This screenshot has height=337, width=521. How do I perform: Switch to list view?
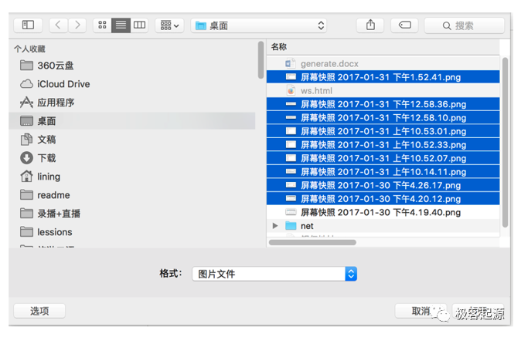click(x=121, y=25)
